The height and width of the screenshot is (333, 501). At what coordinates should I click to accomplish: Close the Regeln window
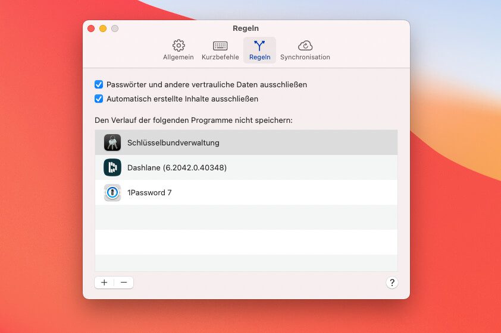pos(91,28)
